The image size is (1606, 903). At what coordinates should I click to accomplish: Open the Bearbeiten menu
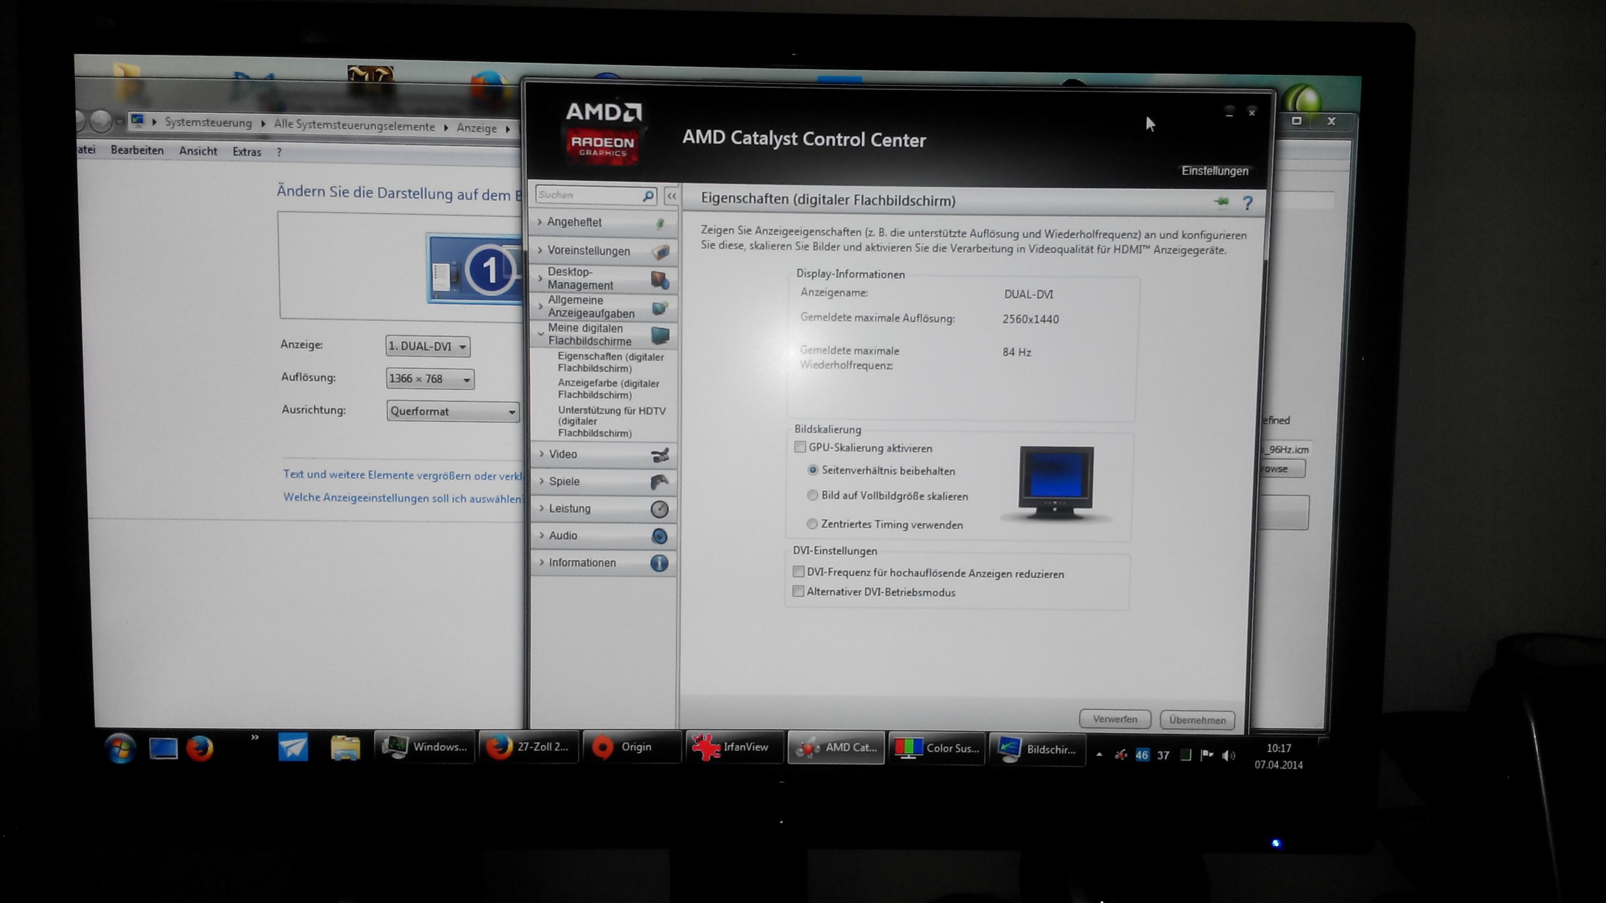[137, 150]
